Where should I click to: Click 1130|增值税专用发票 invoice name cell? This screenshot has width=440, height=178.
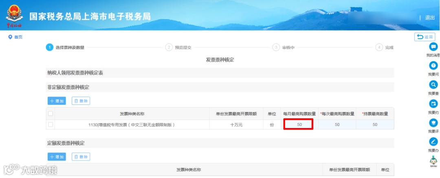click(x=132, y=125)
